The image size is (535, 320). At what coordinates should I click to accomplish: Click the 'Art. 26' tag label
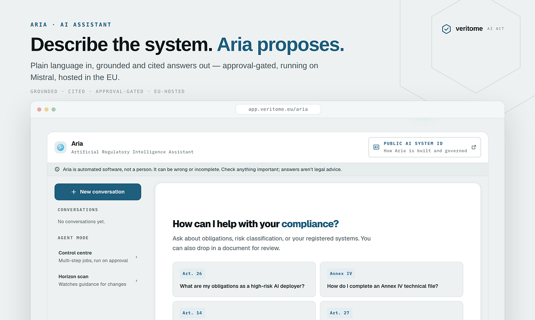pos(192,274)
